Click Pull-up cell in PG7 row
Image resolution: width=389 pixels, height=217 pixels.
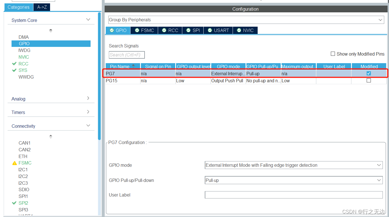(263, 74)
